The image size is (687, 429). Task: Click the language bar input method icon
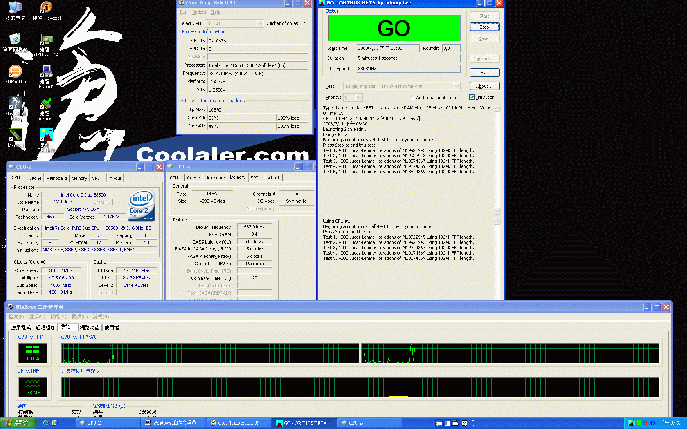(439, 423)
